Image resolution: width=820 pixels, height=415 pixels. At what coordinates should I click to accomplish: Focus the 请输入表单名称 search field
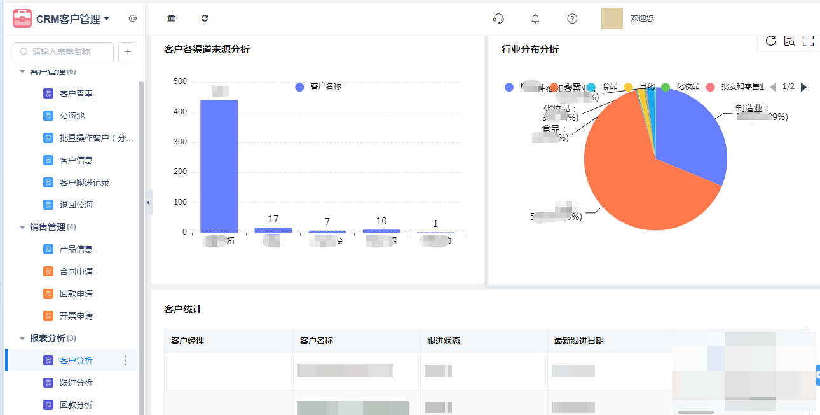coord(64,51)
